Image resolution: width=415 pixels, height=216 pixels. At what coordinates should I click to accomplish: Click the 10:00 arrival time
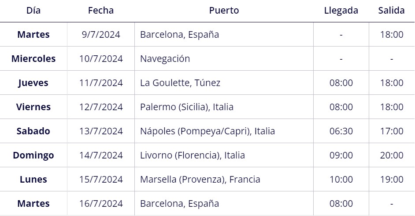[x=341, y=179]
